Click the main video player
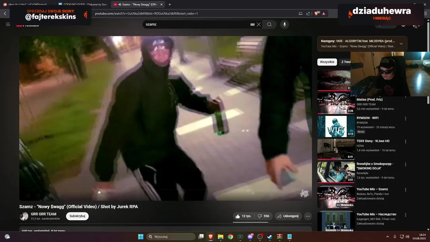 point(165,118)
